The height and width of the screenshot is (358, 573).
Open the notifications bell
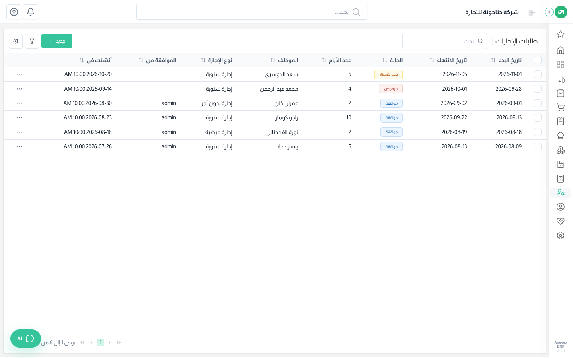click(x=31, y=12)
